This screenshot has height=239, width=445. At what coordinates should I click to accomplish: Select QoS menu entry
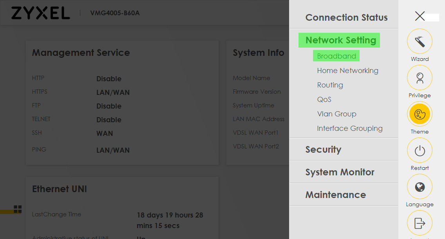[x=324, y=100]
